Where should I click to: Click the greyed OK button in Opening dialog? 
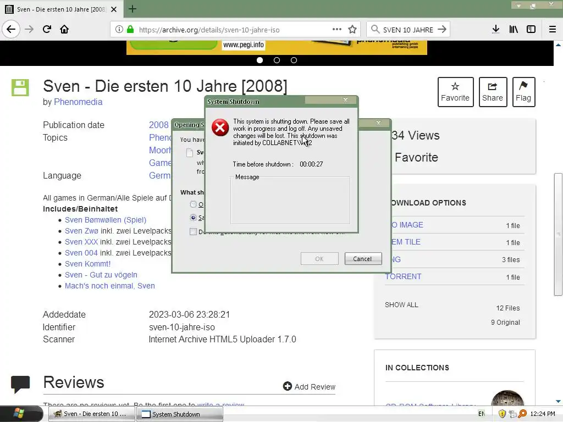click(319, 259)
